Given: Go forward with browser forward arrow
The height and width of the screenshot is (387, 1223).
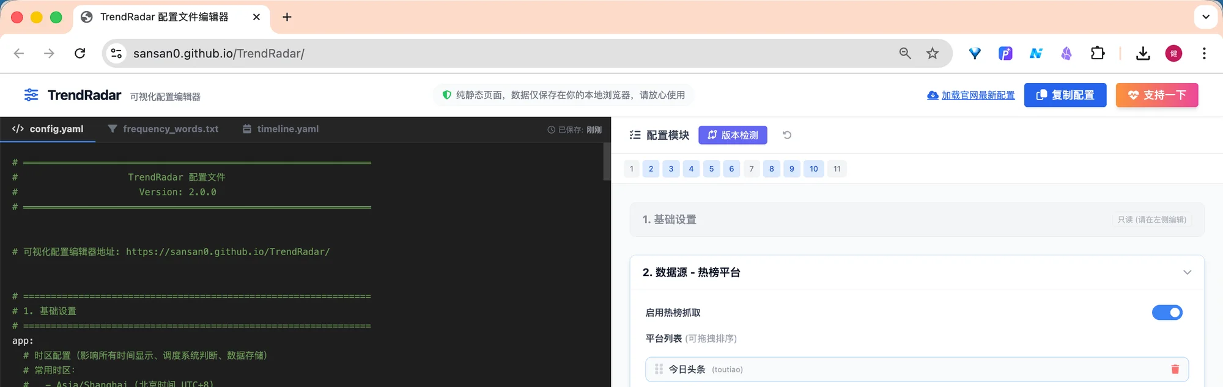Looking at the screenshot, I should tap(49, 53).
